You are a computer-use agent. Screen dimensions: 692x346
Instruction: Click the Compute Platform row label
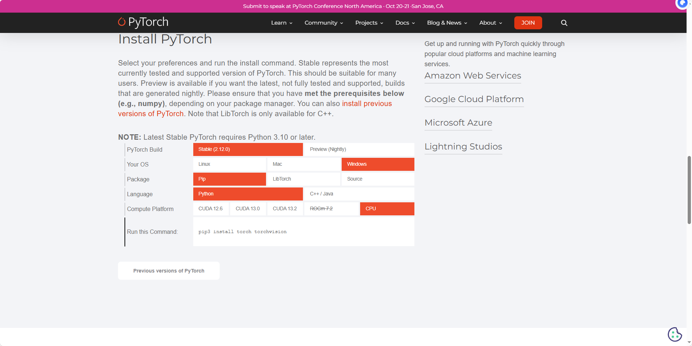point(150,209)
